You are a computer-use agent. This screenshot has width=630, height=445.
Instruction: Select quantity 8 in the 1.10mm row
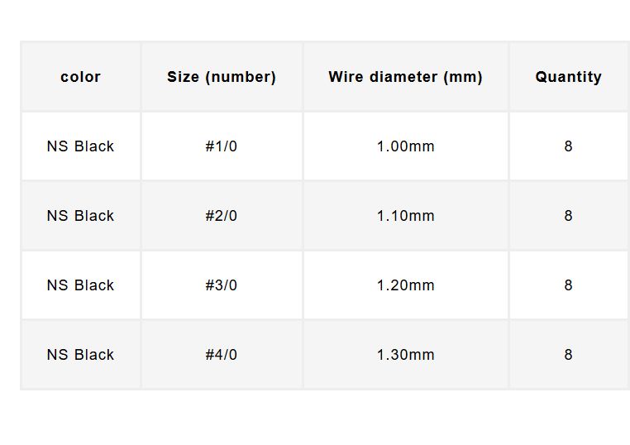coord(568,216)
